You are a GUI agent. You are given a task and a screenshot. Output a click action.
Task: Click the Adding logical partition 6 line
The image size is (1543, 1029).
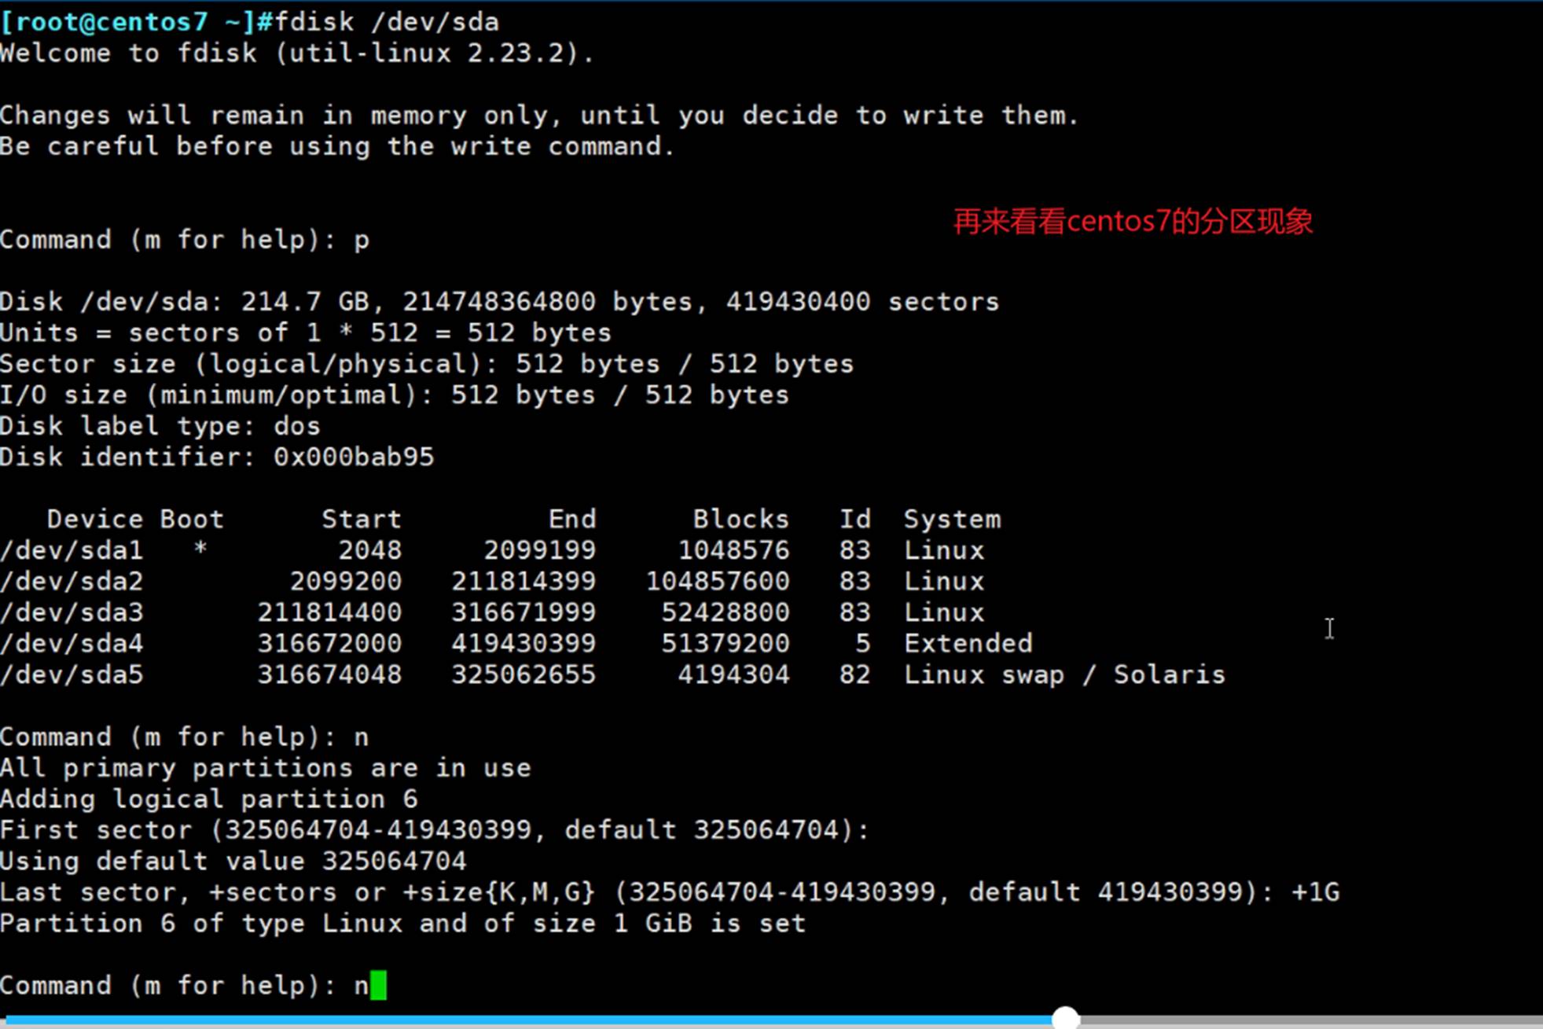click(208, 799)
